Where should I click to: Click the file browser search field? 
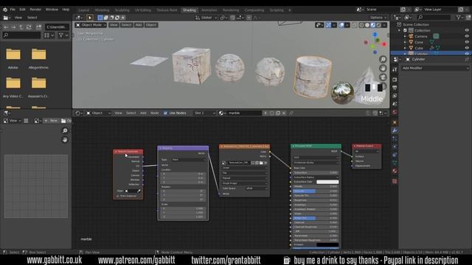(21, 35)
